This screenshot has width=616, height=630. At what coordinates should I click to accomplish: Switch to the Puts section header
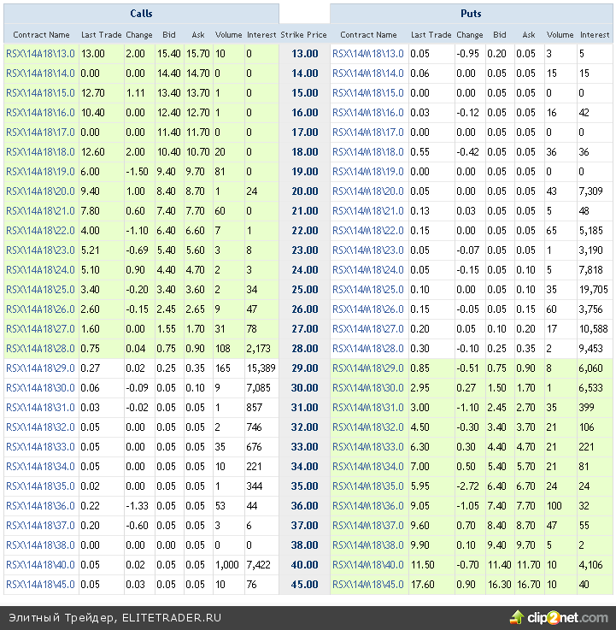coord(472,14)
